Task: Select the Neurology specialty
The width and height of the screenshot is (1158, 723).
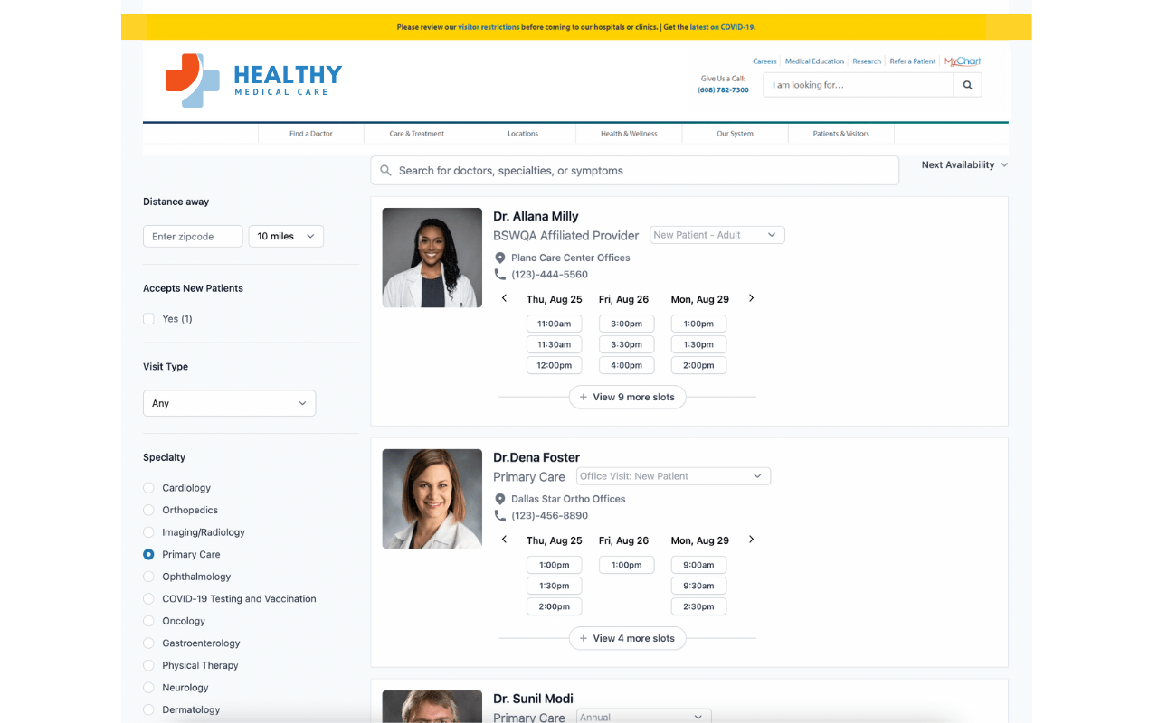Action: pyautogui.click(x=148, y=688)
